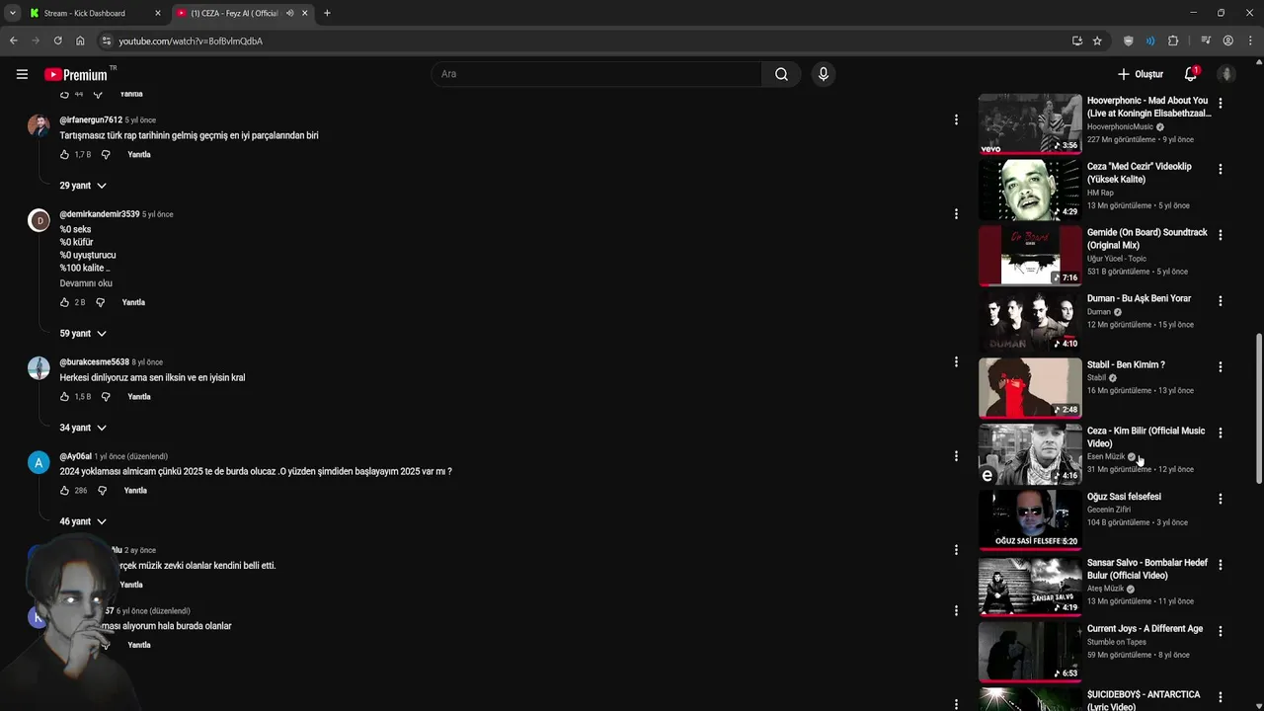Open more options for Duman Bu Aşk Beni Yorar
The width and height of the screenshot is (1264, 711).
[1221, 300]
